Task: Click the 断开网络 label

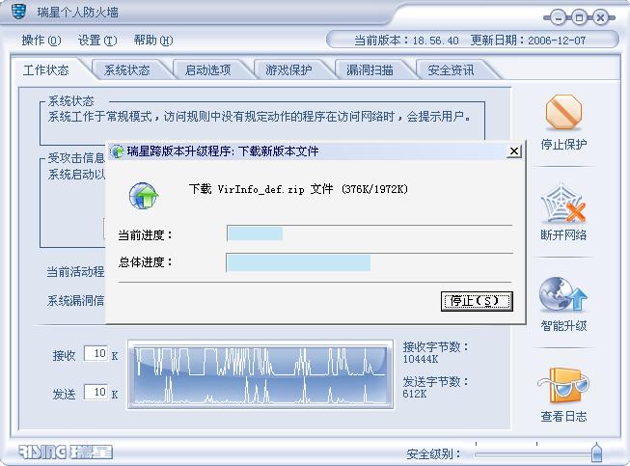Action: (x=563, y=235)
